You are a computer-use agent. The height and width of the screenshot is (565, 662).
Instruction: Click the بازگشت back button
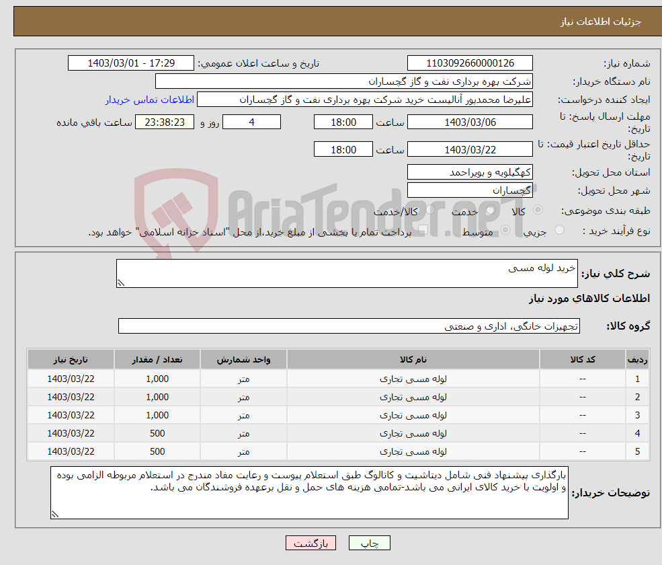click(x=311, y=543)
